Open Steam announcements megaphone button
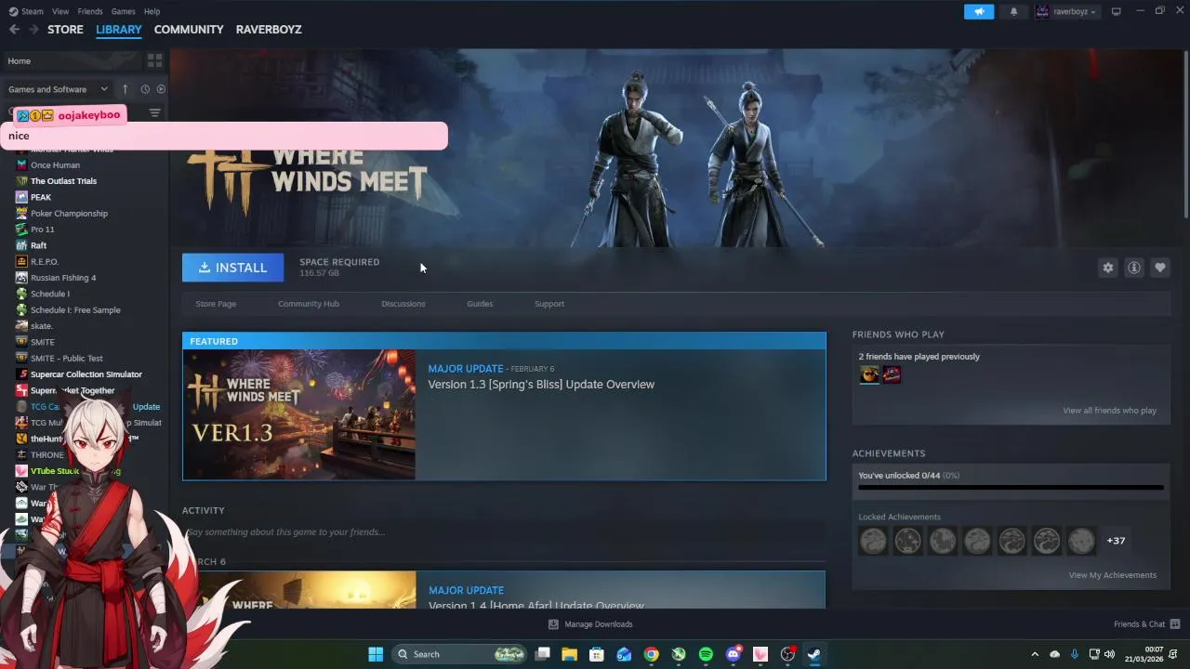Viewport: 1190px width, 669px height. [978, 11]
